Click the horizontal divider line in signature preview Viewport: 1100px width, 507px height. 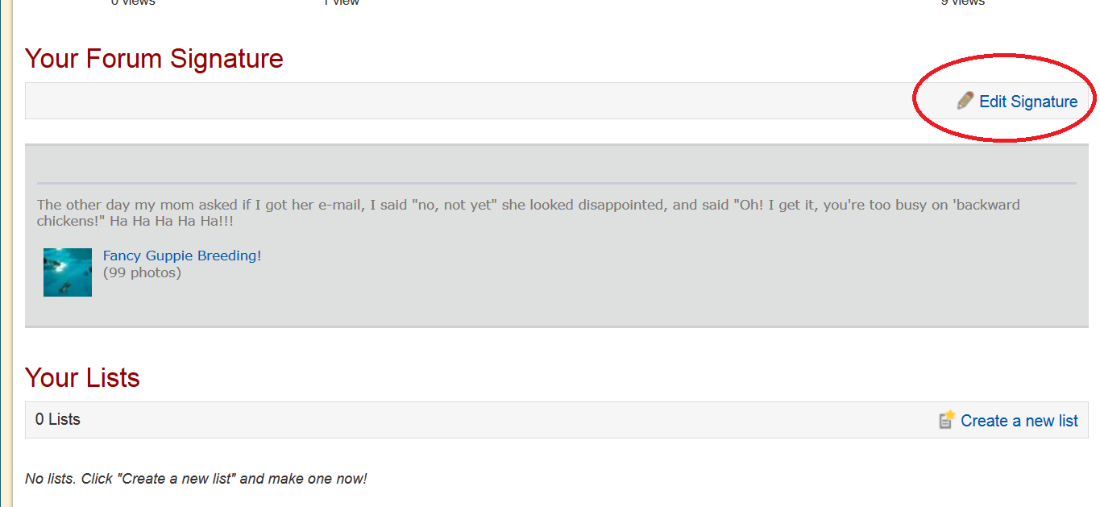pyautogui.click(x=556, y=183)
